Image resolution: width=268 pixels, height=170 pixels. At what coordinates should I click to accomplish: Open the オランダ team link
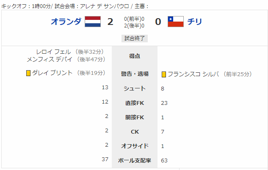pos(66,22)
